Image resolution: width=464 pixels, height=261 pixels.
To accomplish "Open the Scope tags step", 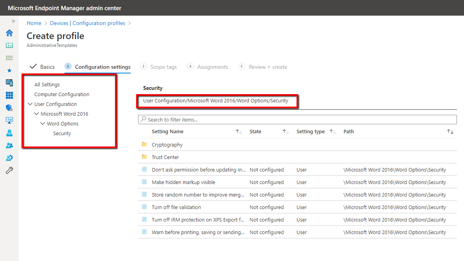I will point(158,67).
